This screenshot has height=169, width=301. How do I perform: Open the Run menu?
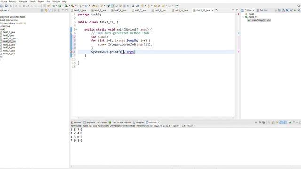[x=48, y=1]
